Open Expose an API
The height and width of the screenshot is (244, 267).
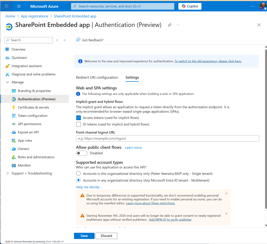click(x=28, y=132)
